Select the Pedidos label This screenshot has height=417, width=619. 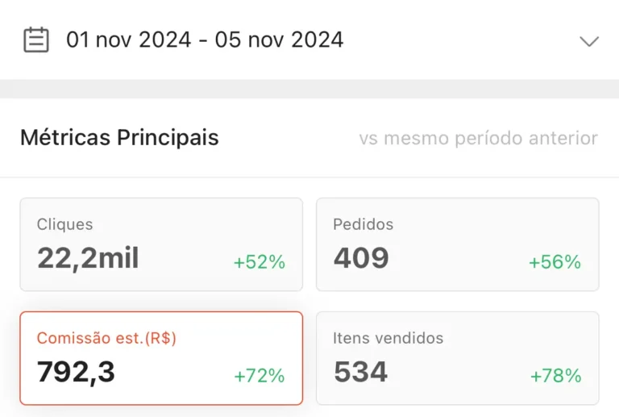[363, 224]
